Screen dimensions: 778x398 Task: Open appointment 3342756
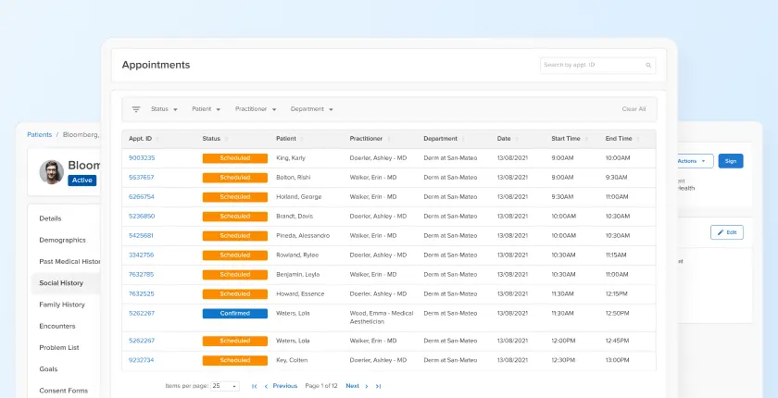point(142,255)
